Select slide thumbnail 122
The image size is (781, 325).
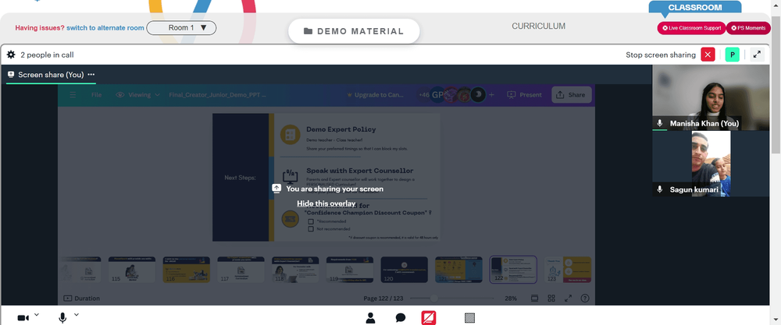point(513,270)
